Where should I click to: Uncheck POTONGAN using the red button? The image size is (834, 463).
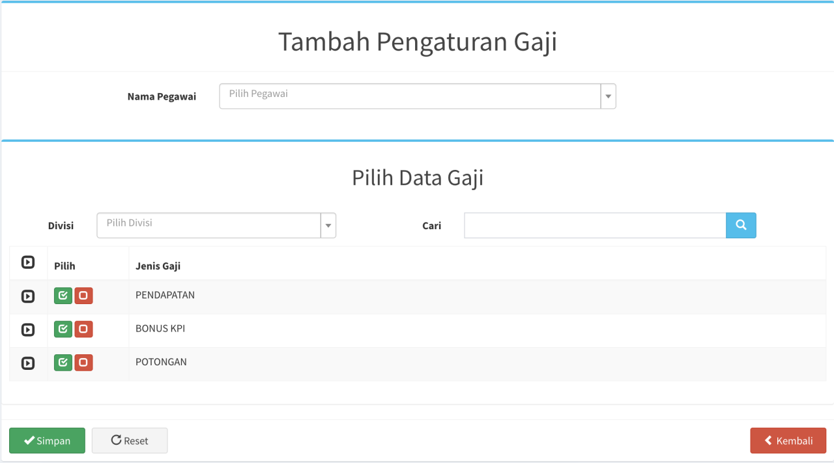[x=83, y=363]
